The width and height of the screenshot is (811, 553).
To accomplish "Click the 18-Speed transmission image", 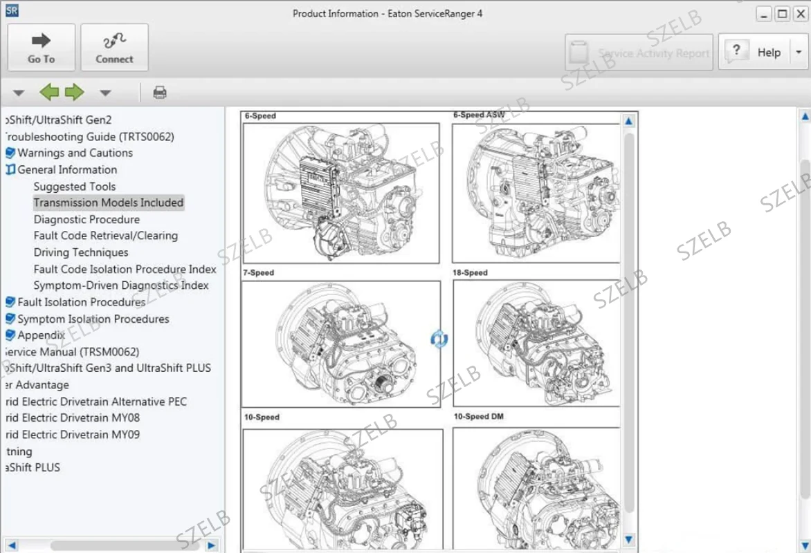I will 536,343.
